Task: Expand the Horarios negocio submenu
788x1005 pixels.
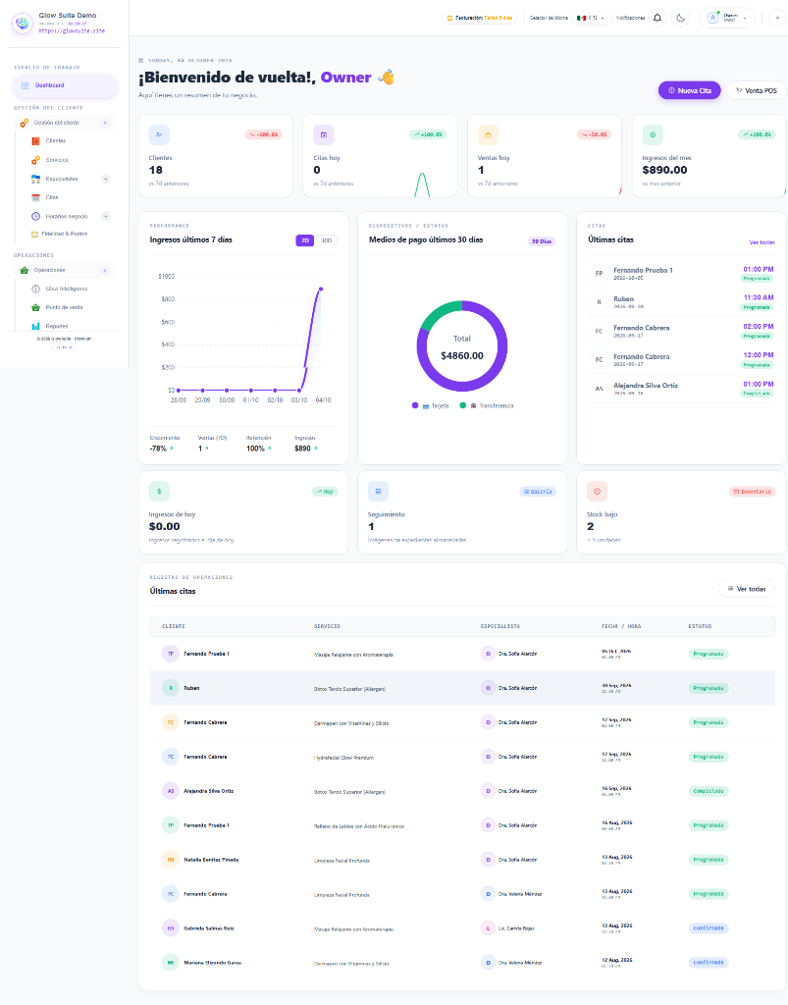Action: point(106,217)
